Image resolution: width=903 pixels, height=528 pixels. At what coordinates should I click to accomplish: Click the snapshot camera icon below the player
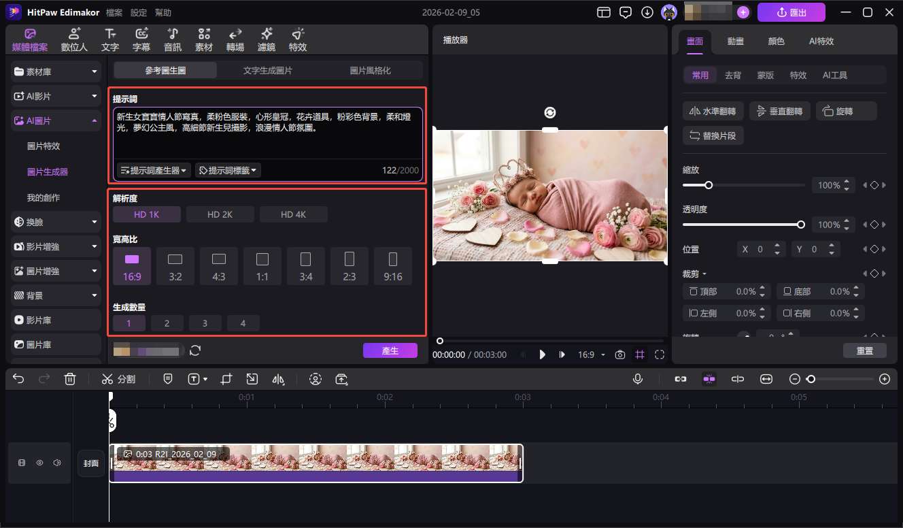coord(619,354)
